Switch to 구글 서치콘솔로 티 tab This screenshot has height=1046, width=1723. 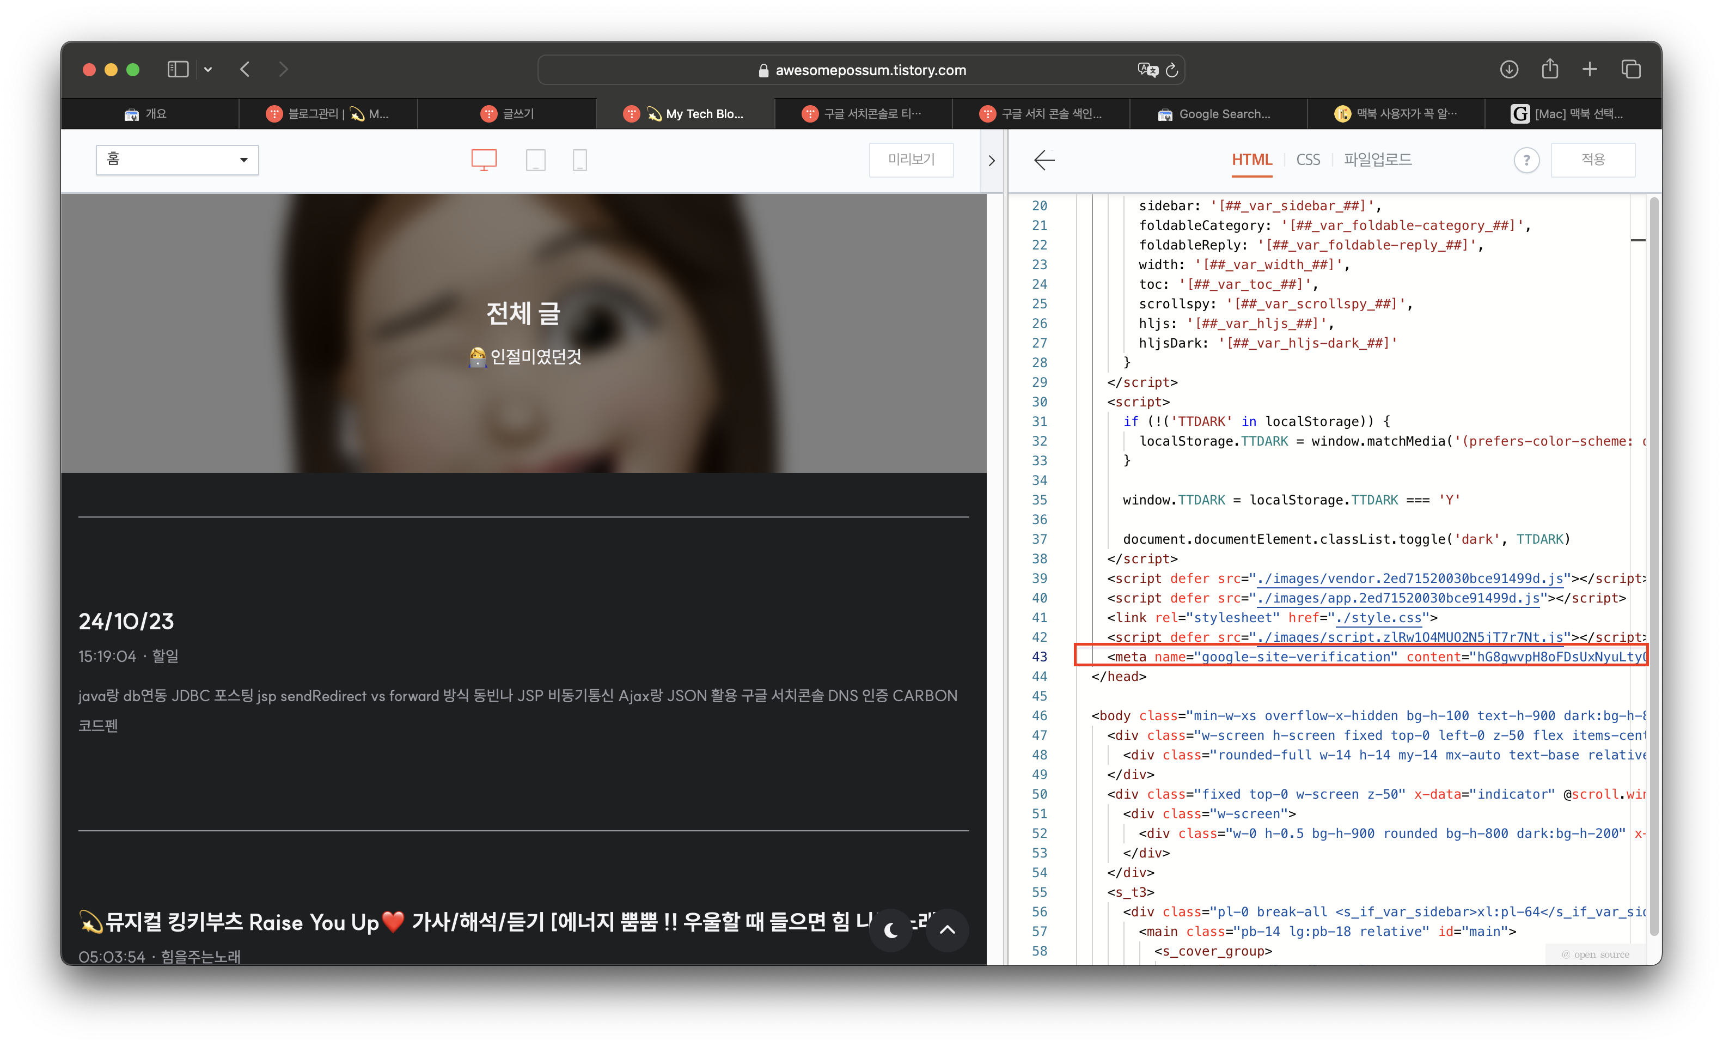[864, 113]
